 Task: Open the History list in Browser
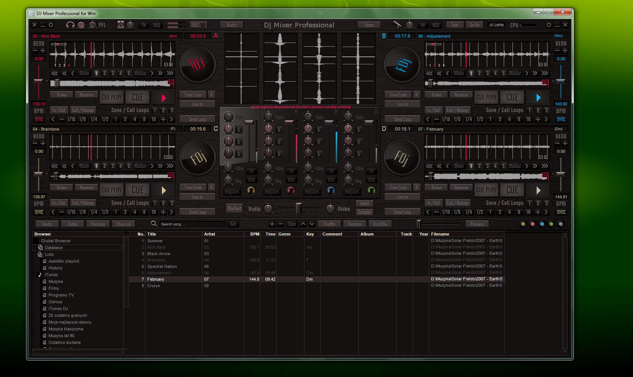55,268
